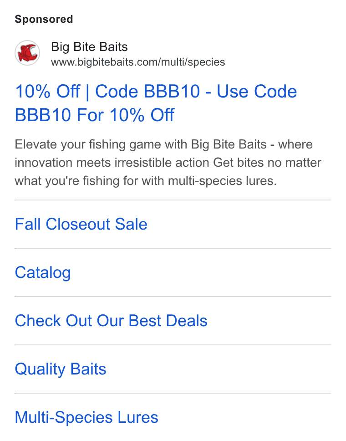346x441 pixels.
Task: Click the Big Bite Baits advertiser name
Action: click(89, 46)
